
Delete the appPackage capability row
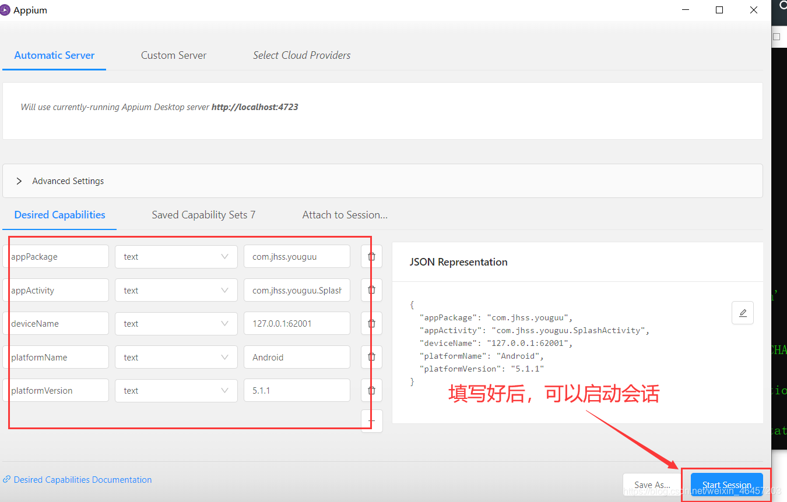[371, 256]
